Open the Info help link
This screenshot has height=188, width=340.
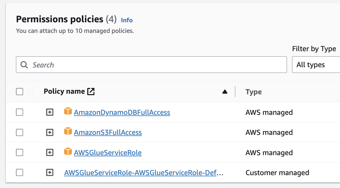pos(127,20)
